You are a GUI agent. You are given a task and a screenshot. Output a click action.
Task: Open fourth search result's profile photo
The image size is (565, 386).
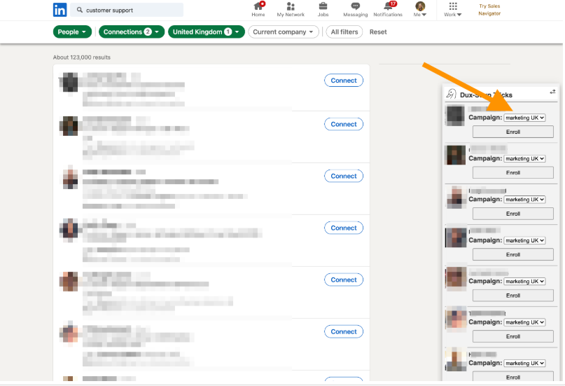pos(69,230)
